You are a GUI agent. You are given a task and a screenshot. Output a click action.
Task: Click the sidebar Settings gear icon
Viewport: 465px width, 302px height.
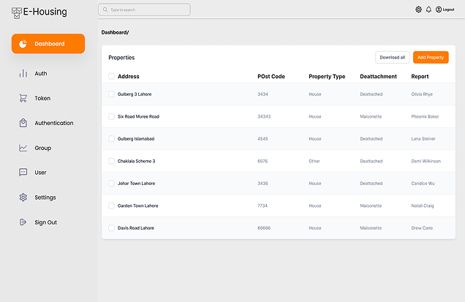23,197
